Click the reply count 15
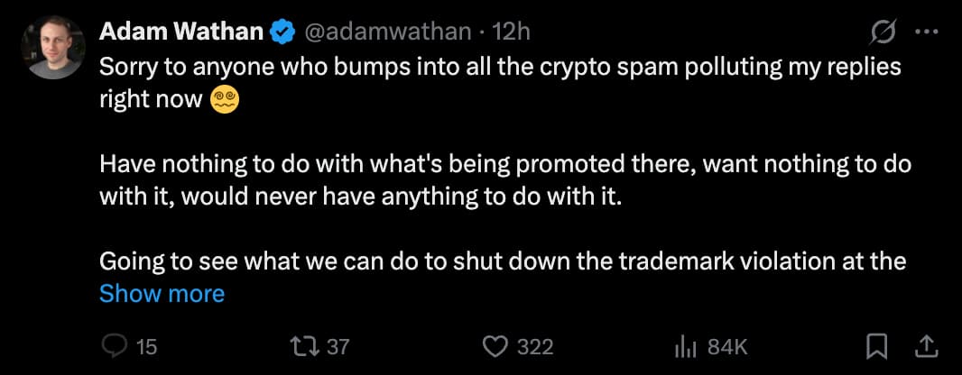This screenshot has width=962, height=375. pos(146,346)
